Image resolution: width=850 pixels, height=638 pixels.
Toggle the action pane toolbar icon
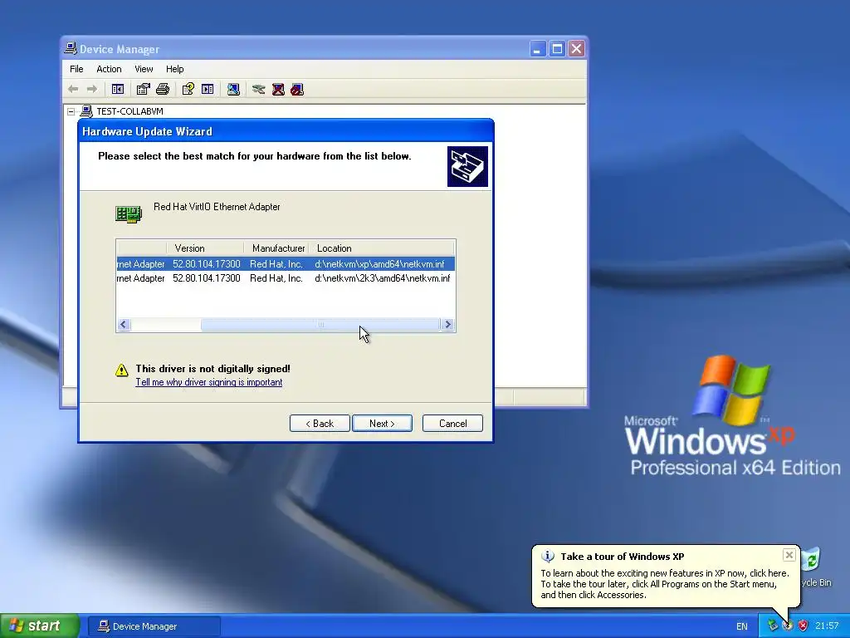click(208, 89)
